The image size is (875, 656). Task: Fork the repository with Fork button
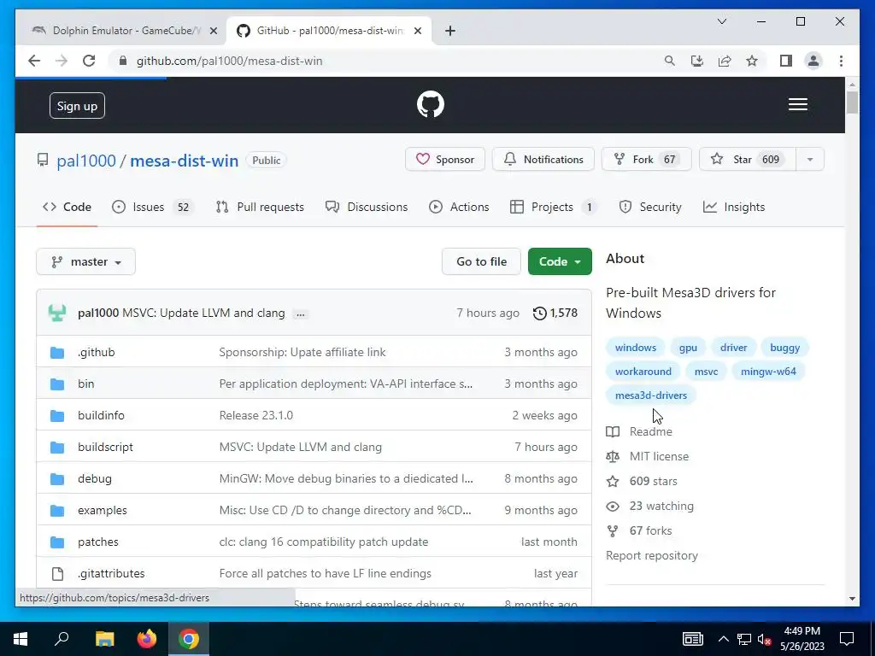[x=646, y=160]
